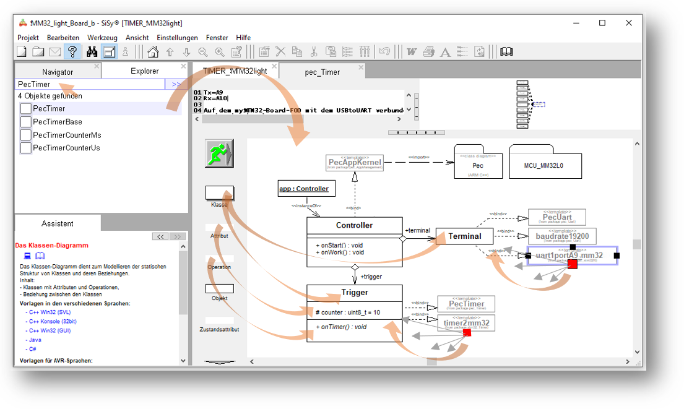Screen dimensions: 684x409
Task: Expand the palette list with bottom arrow
Action: point(219,361)
